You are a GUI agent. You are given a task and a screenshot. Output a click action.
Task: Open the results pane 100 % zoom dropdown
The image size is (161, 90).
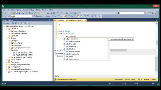(61, 76)
